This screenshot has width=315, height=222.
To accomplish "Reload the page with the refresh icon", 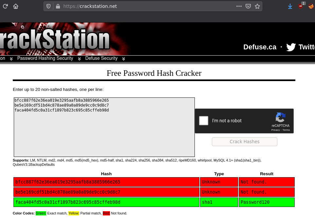I will point(6,6).
